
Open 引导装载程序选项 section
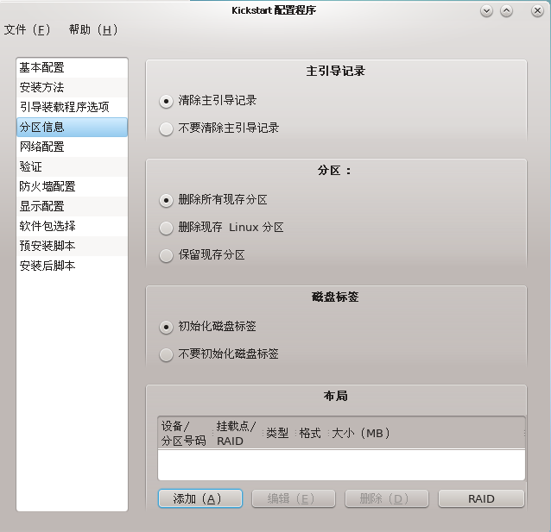pos(72,107)
